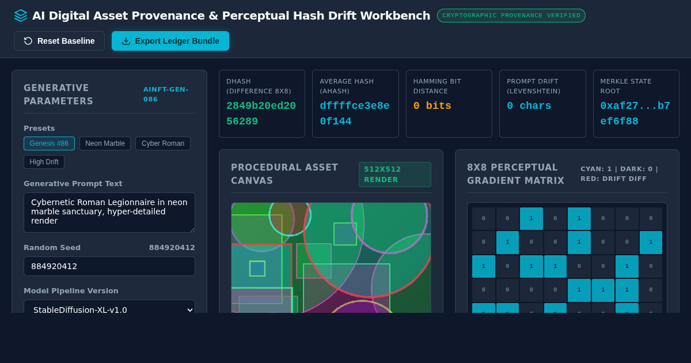This screenshot has height=363, width=691.
Task: Click the Hamming distance 0 bits value
Action: pyautogui.click(x=432, y=106)
